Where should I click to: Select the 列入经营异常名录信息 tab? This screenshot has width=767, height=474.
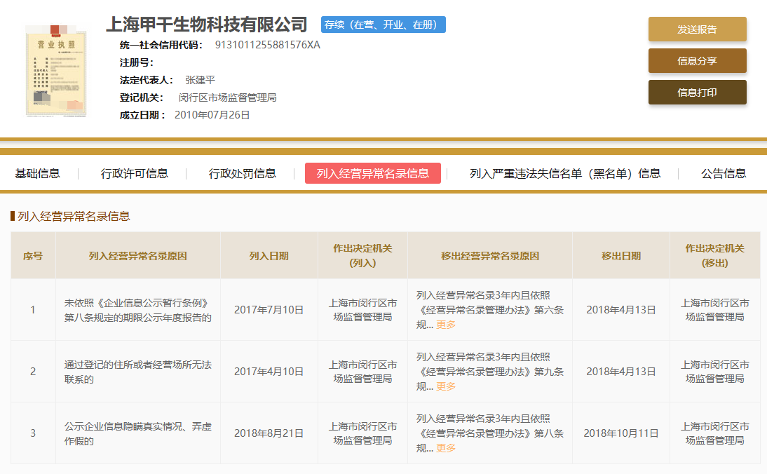point(373,173)
